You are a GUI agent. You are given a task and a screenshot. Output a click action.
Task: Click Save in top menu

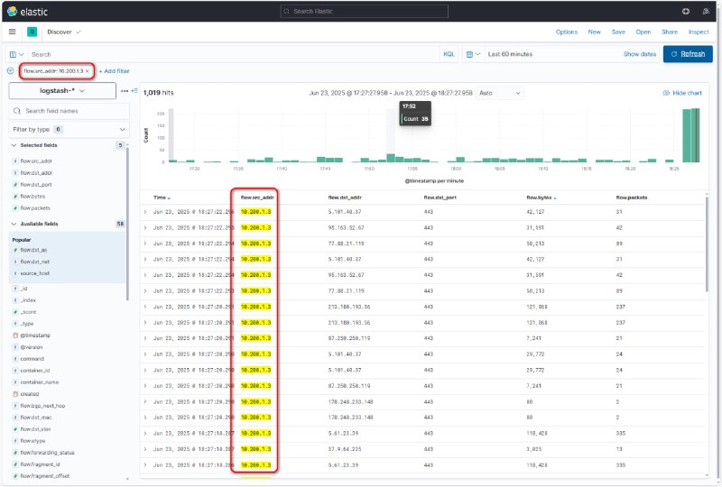tap(618, 32)
